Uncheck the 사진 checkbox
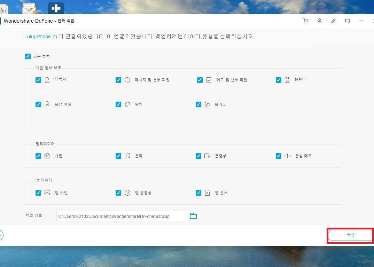 (x=38, y=156)
